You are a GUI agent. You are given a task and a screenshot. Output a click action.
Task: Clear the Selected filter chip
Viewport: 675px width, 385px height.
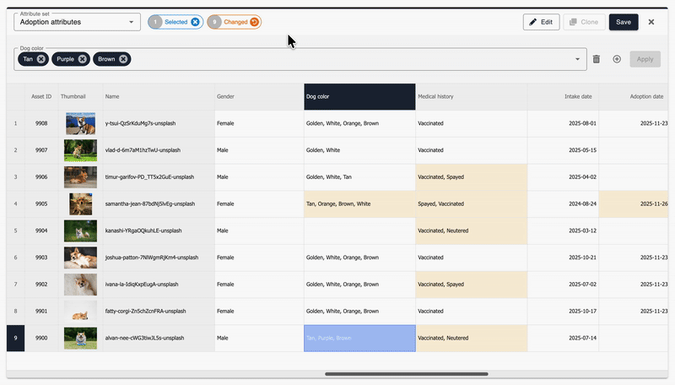[196, 22]
